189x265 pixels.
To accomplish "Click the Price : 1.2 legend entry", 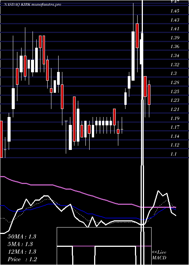I will (x=22, y=259).
